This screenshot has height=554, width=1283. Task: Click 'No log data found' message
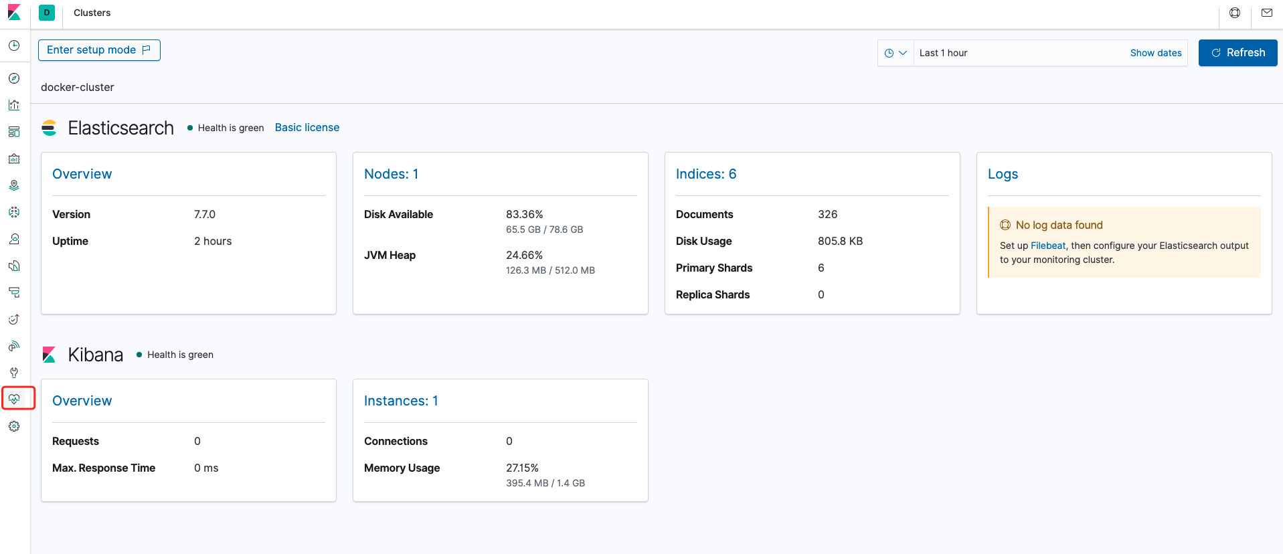pyautogui.click(x=1059, y=225)
